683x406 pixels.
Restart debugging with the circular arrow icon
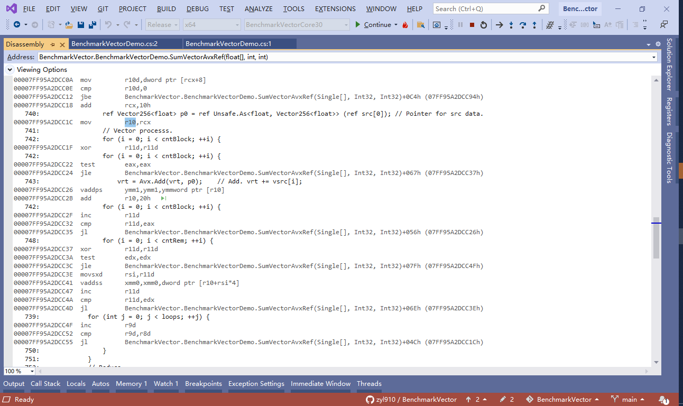tap(484, 25)
